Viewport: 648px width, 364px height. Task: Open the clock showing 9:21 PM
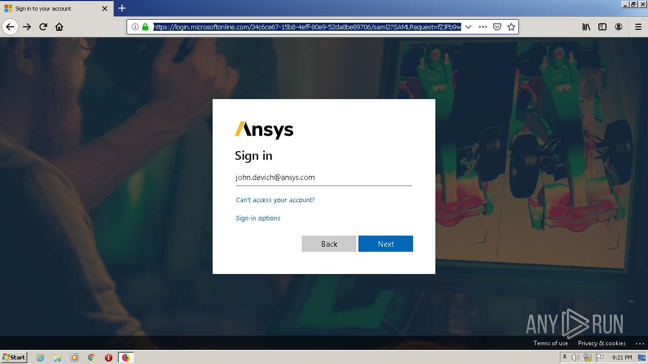point(622,357)
